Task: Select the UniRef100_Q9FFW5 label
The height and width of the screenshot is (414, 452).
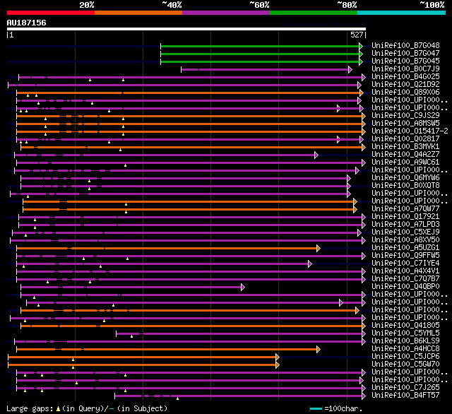Action: 405,256
